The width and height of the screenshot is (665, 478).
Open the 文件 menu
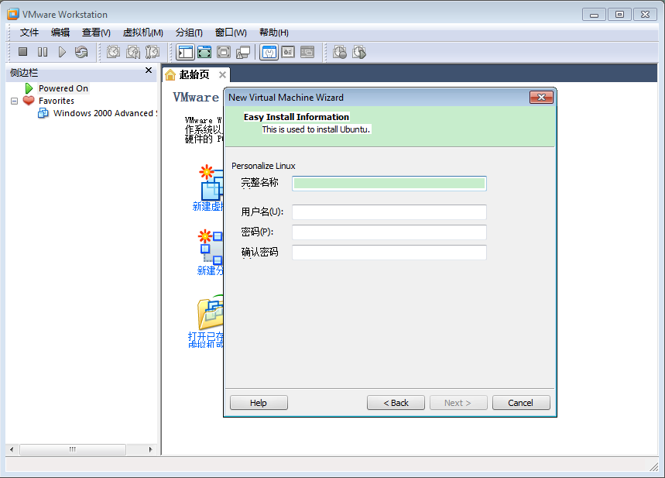click(29, 33)
